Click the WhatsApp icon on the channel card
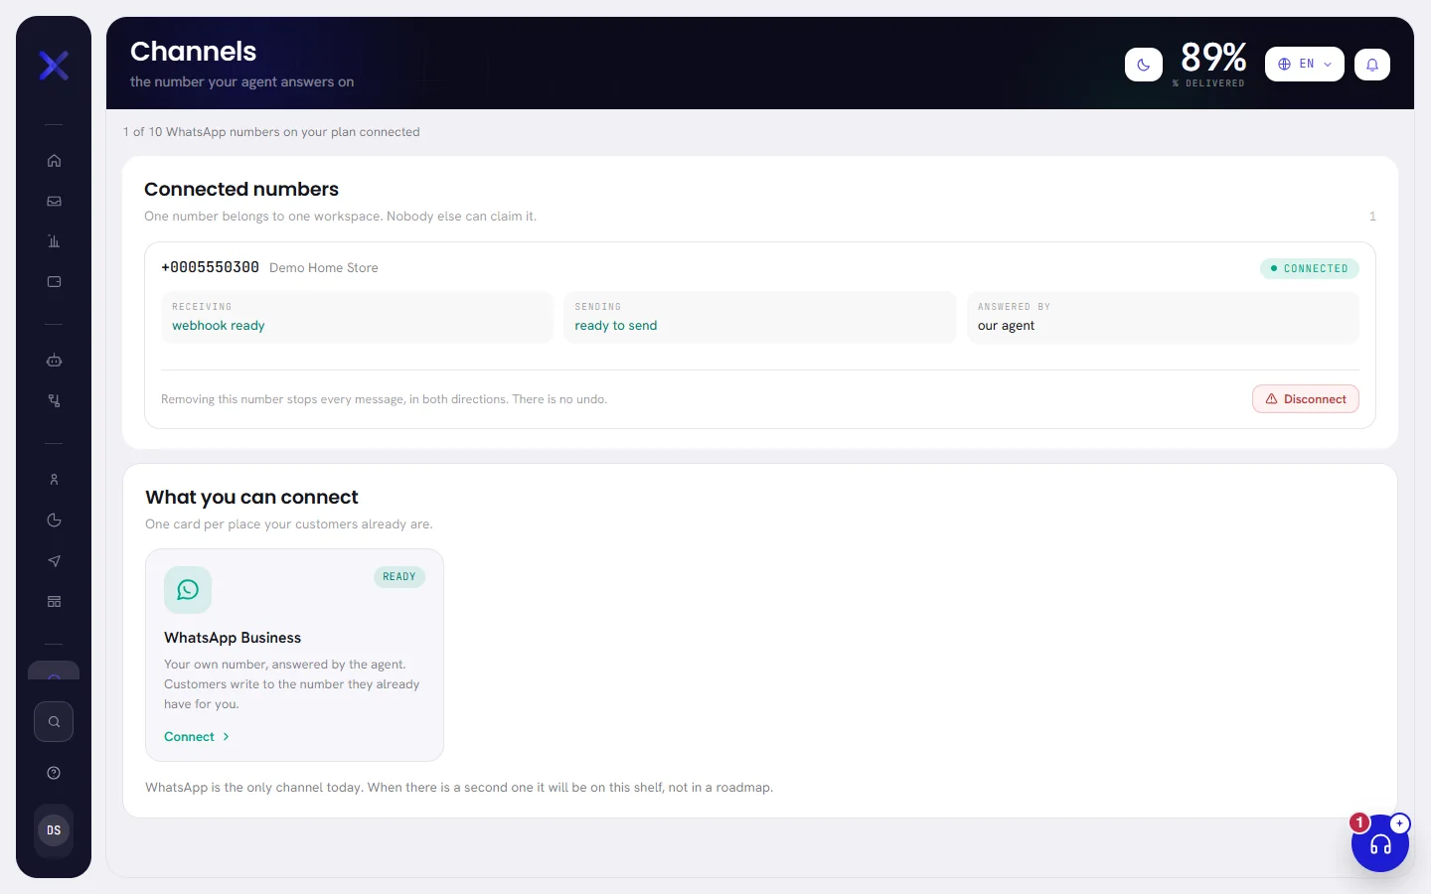This screenshot has width=1431, height=894. [x=188, y=590]
